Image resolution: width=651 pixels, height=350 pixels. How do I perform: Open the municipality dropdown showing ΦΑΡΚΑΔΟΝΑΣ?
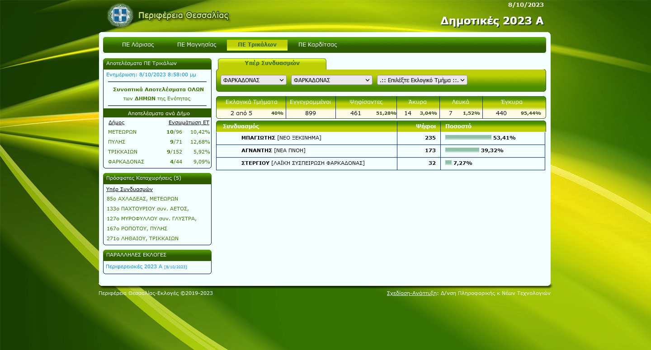coord(254,80)
